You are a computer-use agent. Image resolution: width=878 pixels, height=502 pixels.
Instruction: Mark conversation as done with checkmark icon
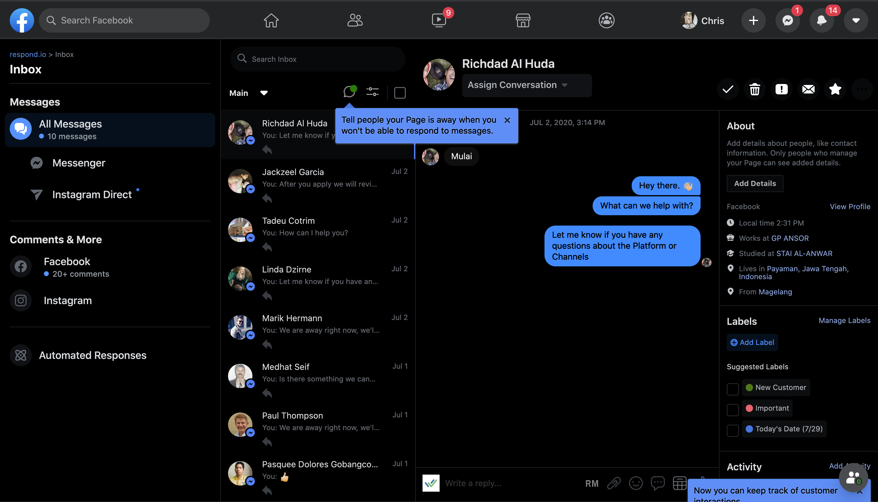coord(728,89)
